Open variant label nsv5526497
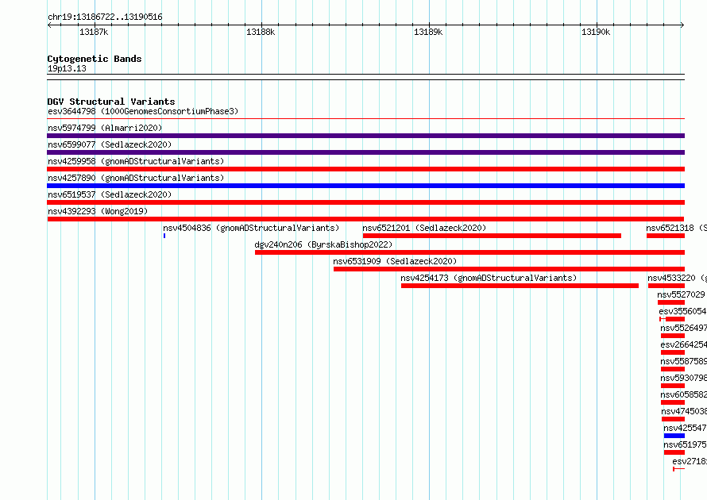The image size is (707, 500). coord(683,328)
